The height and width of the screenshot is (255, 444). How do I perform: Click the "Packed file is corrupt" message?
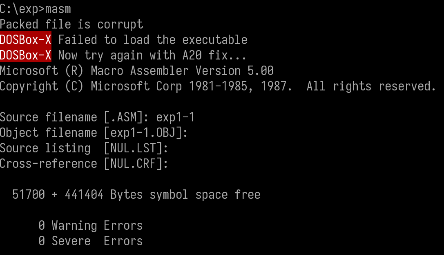click(x=71, y=24)
